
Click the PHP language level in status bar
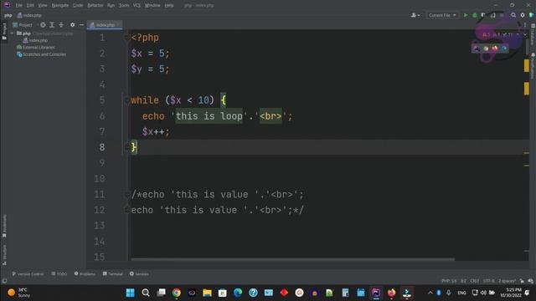tap(449, 281)
